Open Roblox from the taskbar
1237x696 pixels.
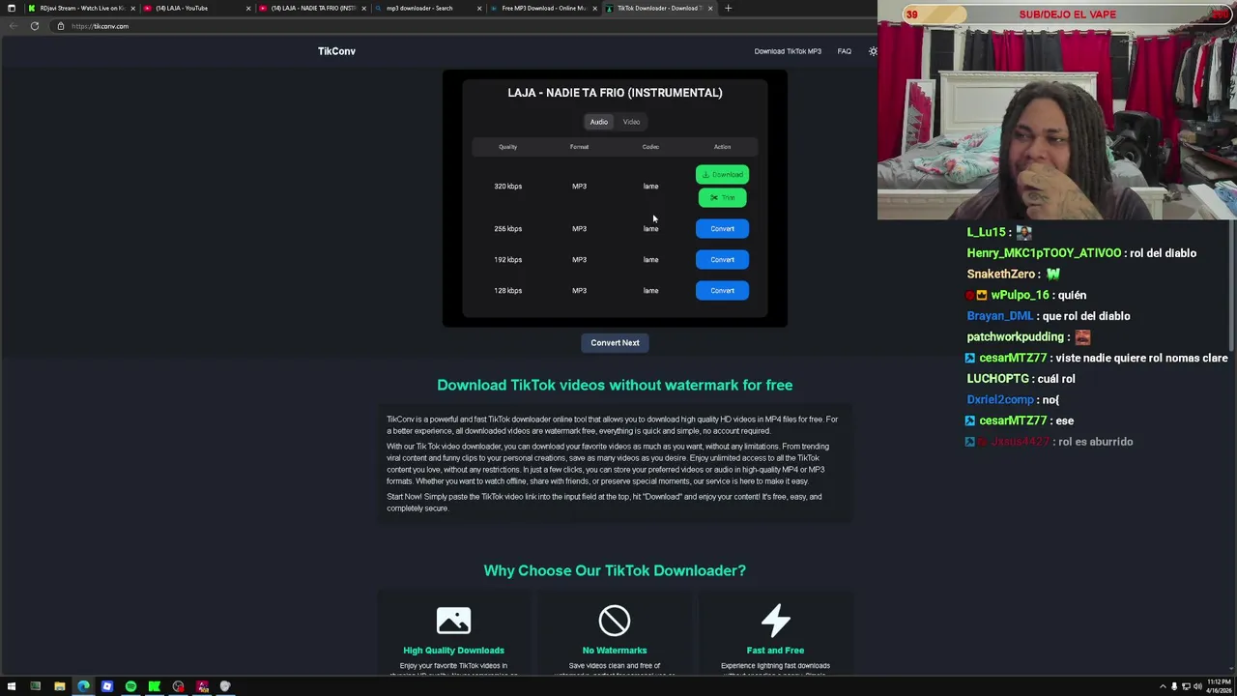107,686
